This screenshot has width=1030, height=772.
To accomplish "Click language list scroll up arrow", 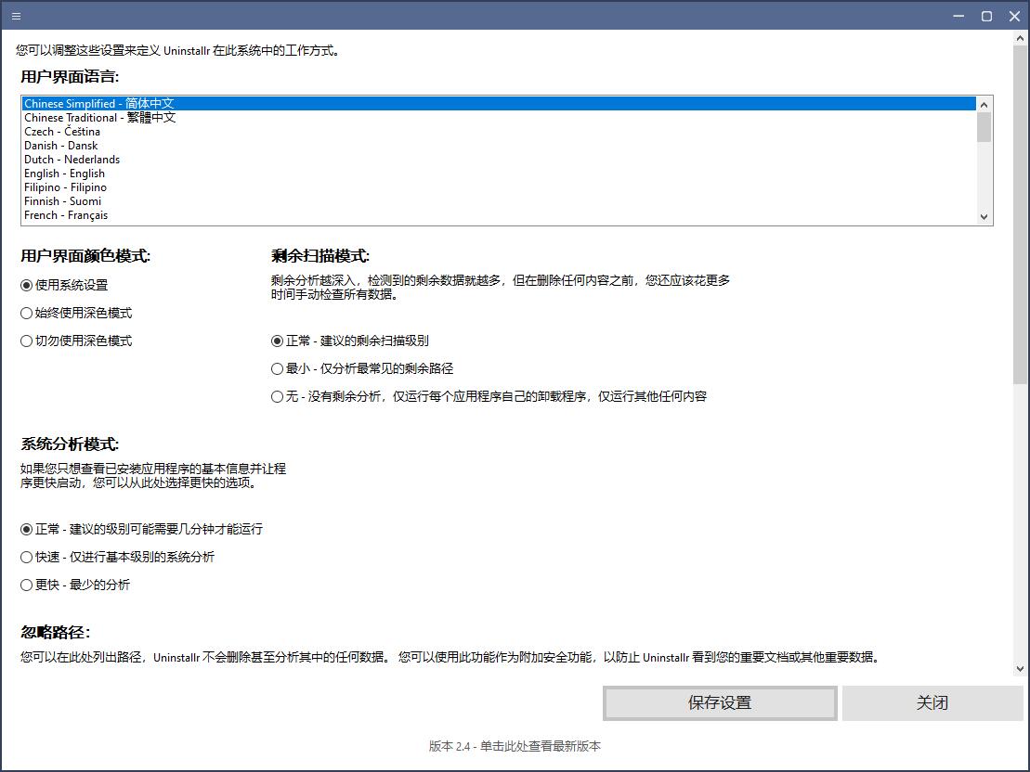I will point(984,104).
